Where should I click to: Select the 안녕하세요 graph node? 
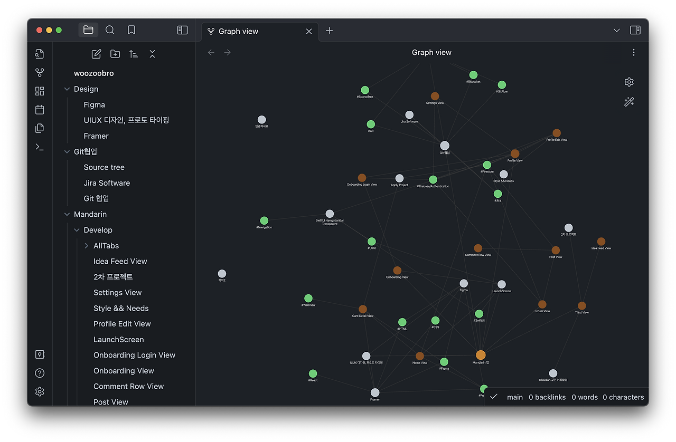pyautogui.click(x=261, y=120)
